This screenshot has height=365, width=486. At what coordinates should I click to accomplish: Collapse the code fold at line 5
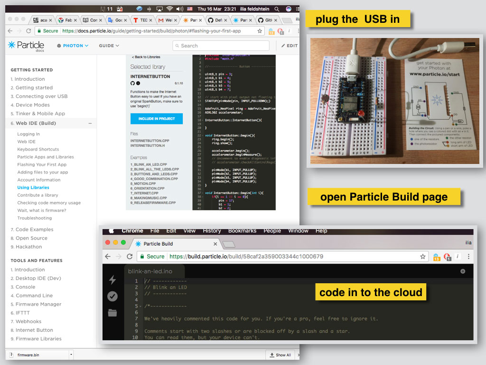point(140,307)
